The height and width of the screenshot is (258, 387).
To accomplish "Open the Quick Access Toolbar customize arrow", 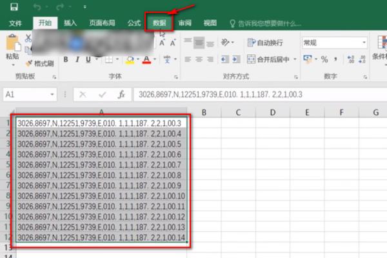I will [x=85, y=7].
